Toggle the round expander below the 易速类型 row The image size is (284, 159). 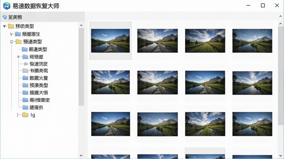tap(18, 57)
